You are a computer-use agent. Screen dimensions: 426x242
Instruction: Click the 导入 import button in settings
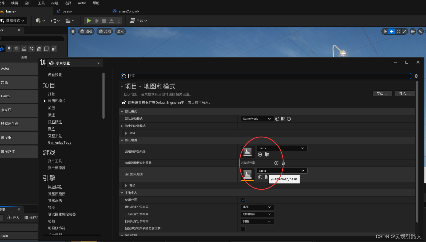[405, 93]
